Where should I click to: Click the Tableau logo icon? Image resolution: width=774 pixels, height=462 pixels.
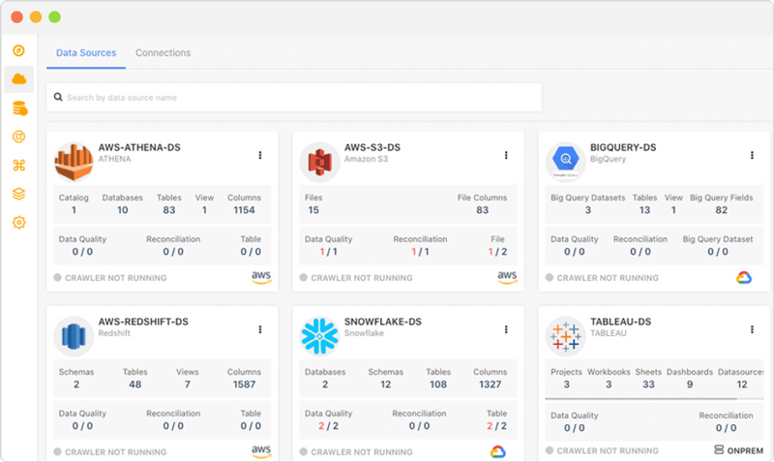pyautogui.click(x=564, y=335)
